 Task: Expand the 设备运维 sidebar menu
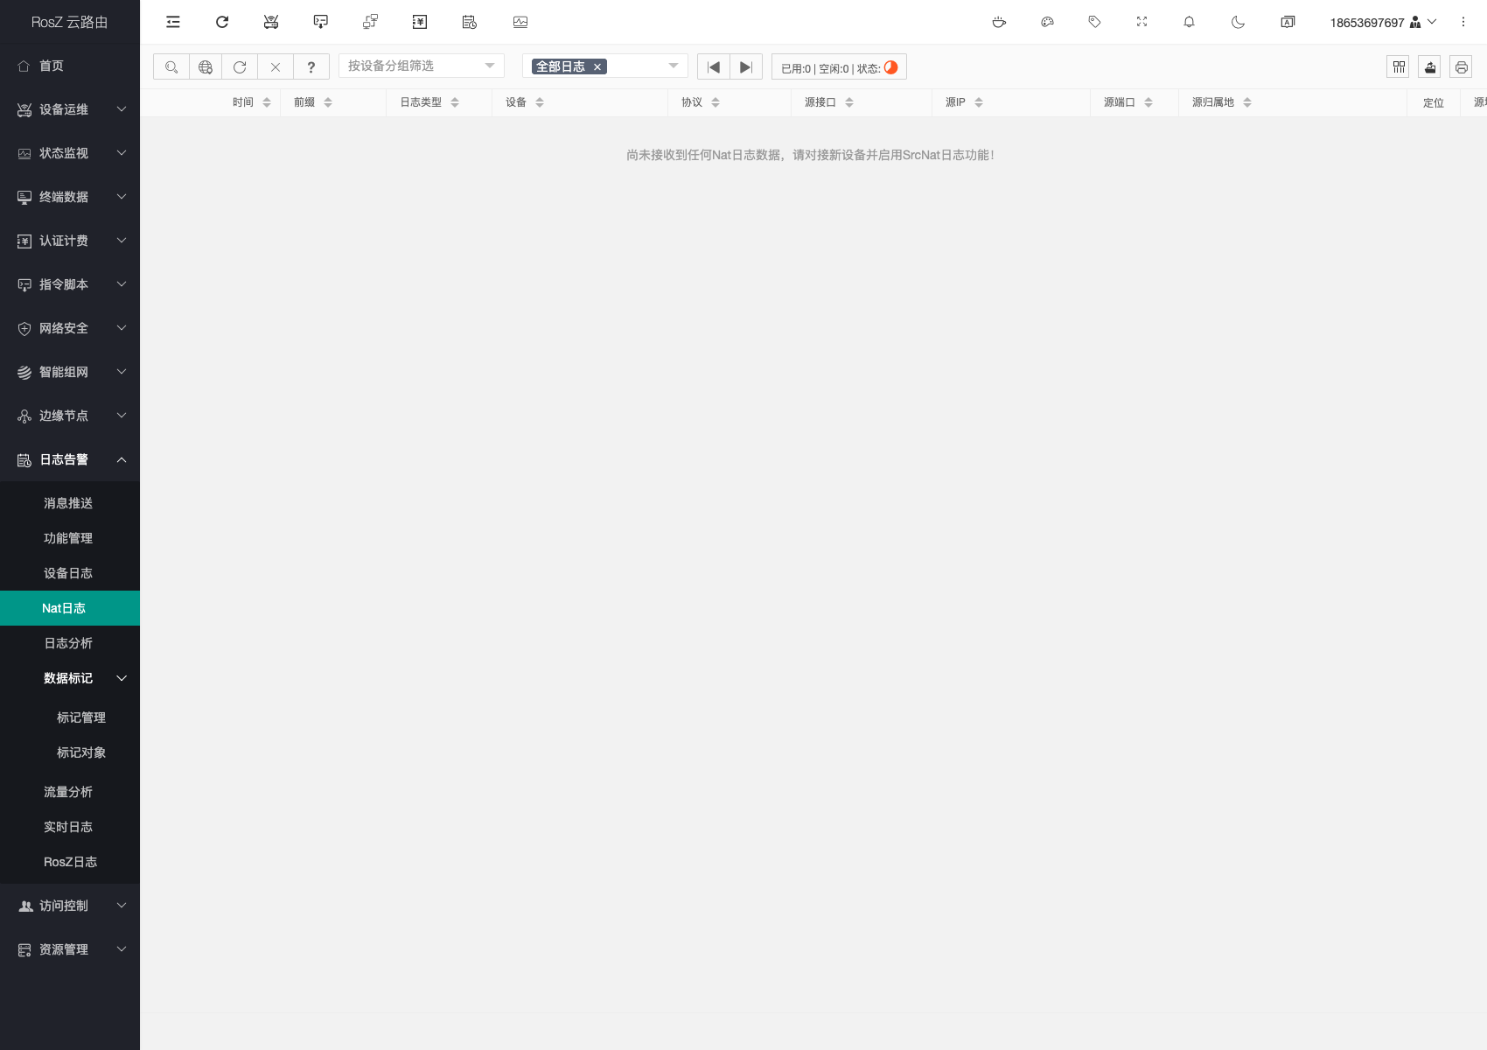70,109
